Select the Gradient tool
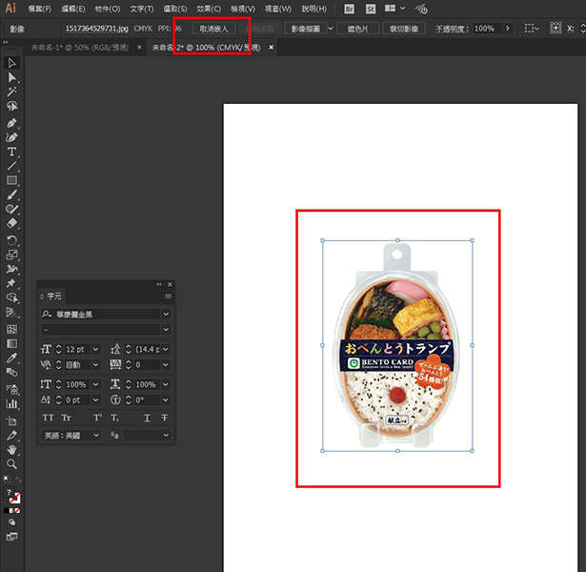 pos(12,343)
